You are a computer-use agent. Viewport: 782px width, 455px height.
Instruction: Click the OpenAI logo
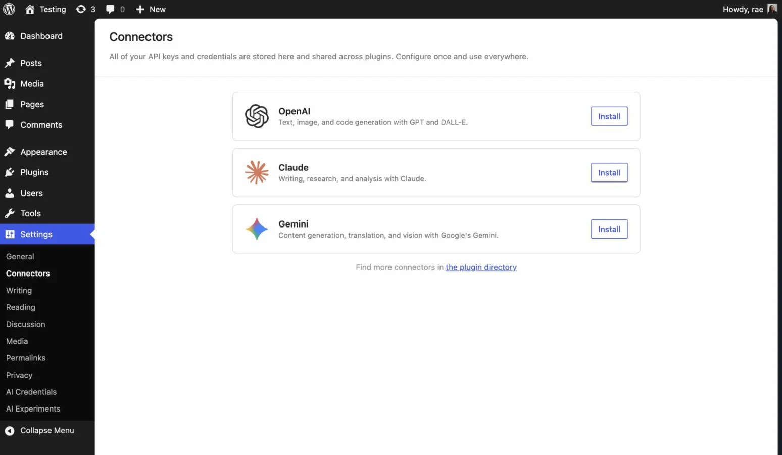pos(257,116)
